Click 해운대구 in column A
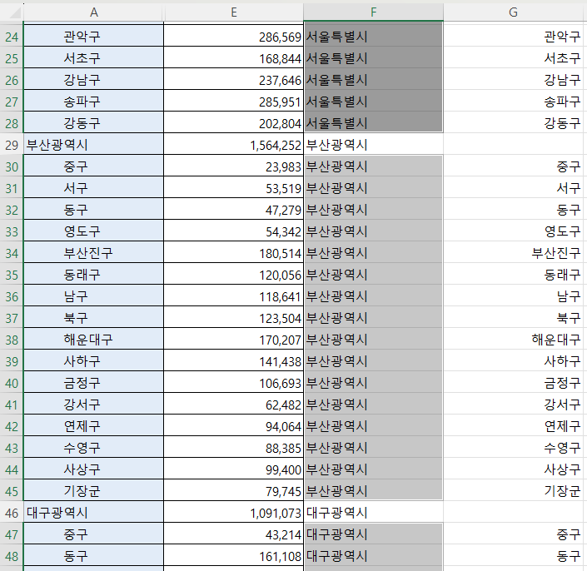 tap(88, 340)
